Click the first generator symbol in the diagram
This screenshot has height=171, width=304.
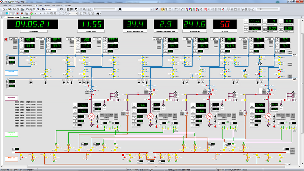pos(91,116)
